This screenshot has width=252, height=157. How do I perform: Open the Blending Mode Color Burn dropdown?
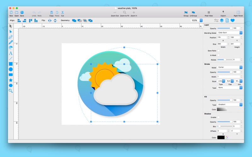coord(230,33)
